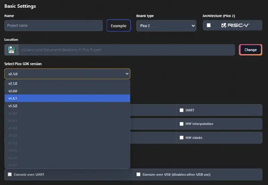Check the HW clocks option
Screen dimensions: 268x185
coord(182,138)
